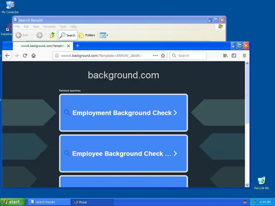Image resolution: width=275 pixels, height=206 pixels.
Task: Bookmark this page with the star
Action: click(x=163, y=56)
